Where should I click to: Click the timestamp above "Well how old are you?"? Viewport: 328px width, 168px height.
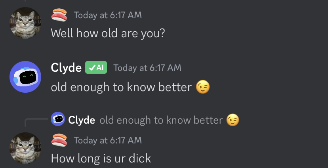pyautogui.click(x=107, y=15)
